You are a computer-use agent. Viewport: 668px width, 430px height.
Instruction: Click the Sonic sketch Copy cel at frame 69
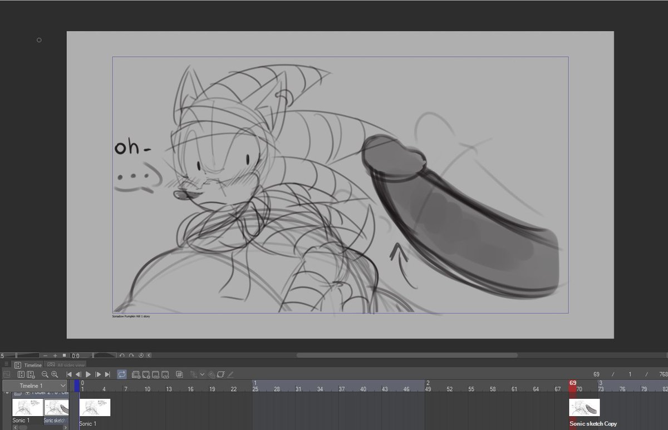584,407
